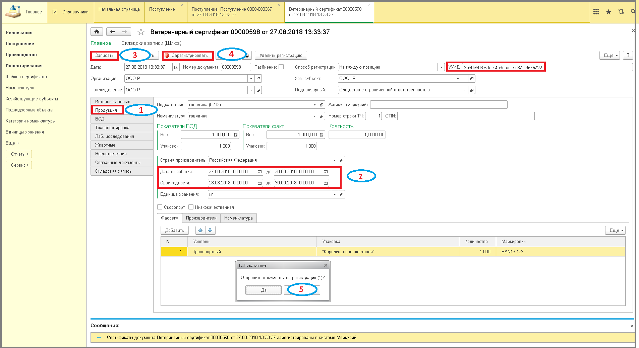Image resolution: width=639 pixels, height=348 pixels.
Task: Open the date calendar picker icon
Action: click(176, 67)
